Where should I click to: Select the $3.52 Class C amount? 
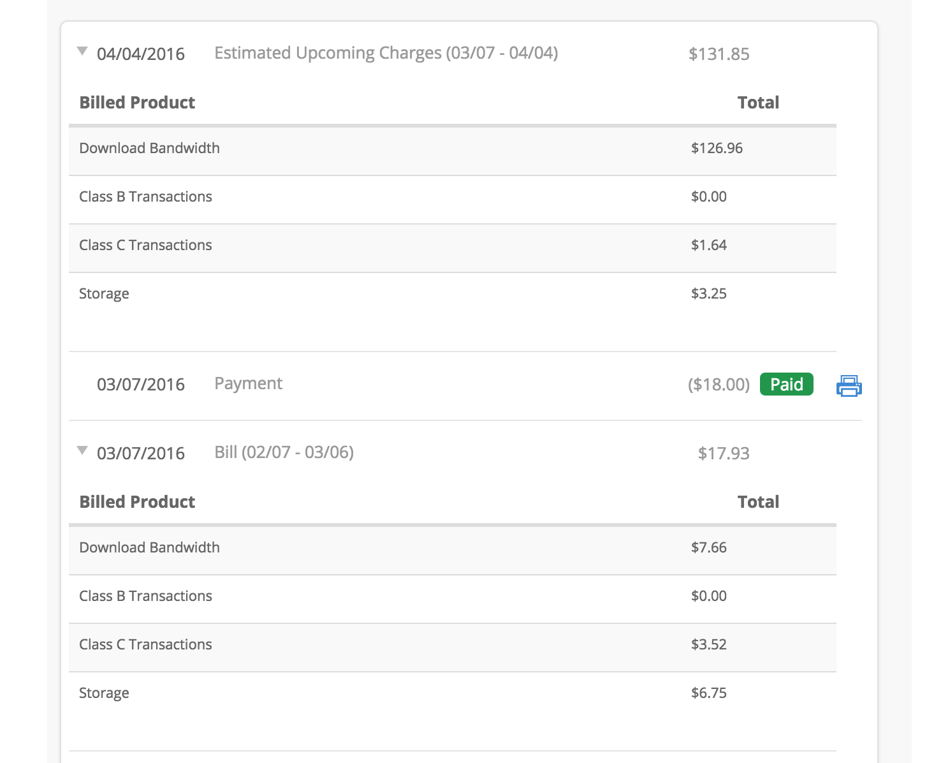point(709,644)
